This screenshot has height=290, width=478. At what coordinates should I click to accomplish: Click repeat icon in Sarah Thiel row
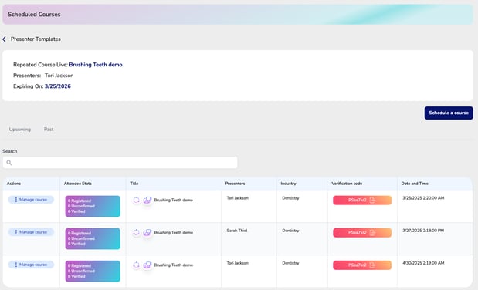[136, 233]
